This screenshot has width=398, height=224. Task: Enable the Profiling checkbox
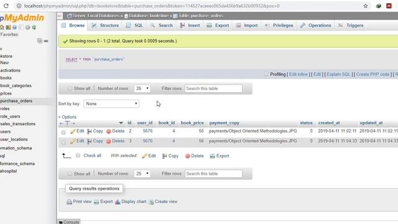(266, 74)
